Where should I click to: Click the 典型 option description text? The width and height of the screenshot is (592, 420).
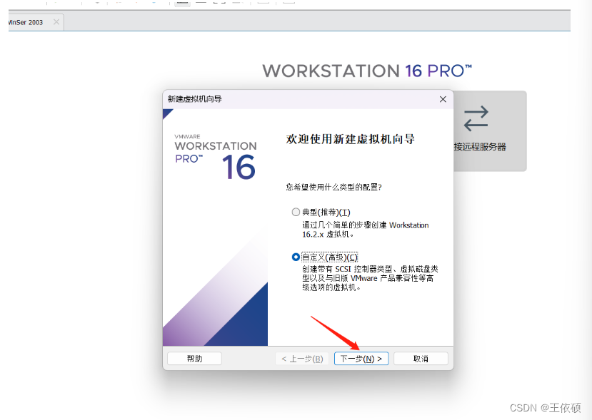coord(365,230)
